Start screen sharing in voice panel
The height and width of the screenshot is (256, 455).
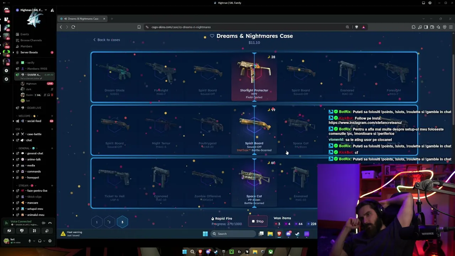point(22,231)
